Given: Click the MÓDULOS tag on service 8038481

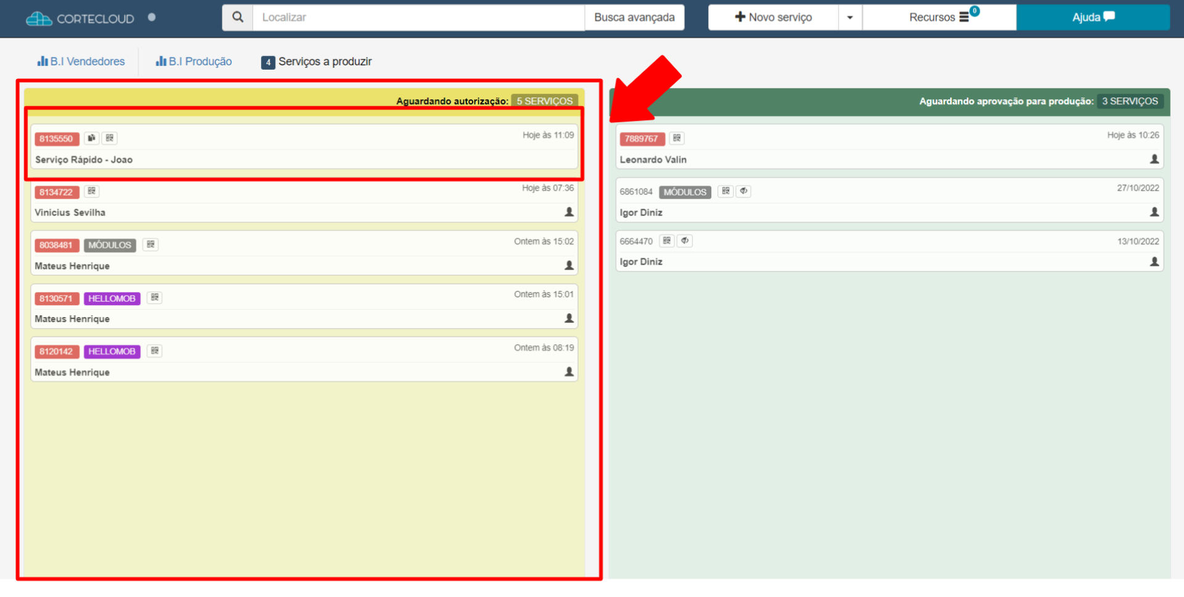Looking at the screenshot, I should point(110,245).
